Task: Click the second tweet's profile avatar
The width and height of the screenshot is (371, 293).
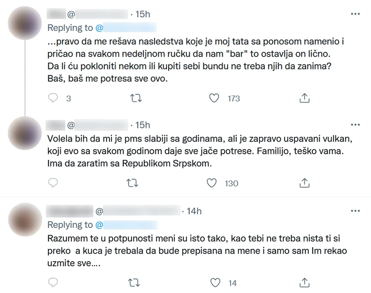Action: tap(25, 133)
